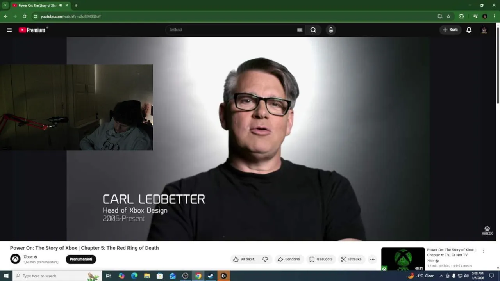Screen dimensions: 500x281
Task: Click the video player showing Carl Ledbetter
Action: click(248, 139)
